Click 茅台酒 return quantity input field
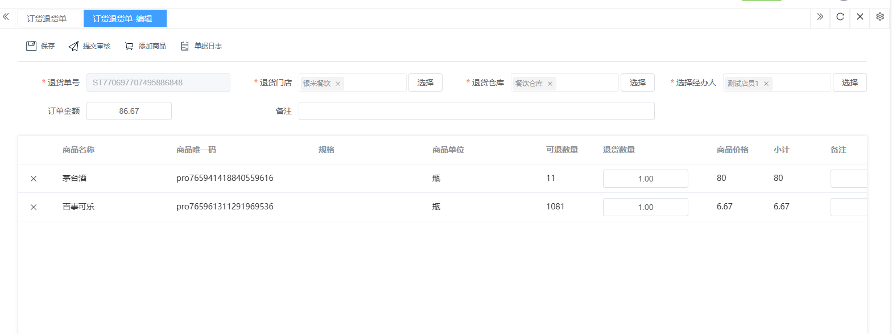Image resolution: width=892 pixels, height=334 pixels. click(645, 179)
